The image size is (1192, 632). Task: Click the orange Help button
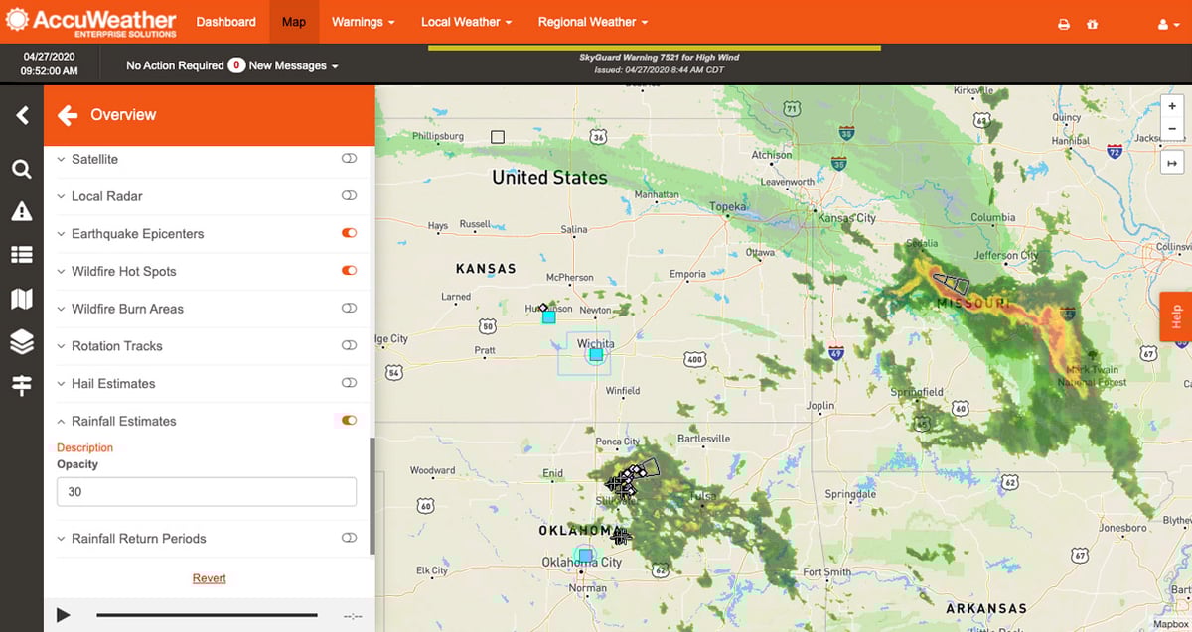(x=1176, y=316)
